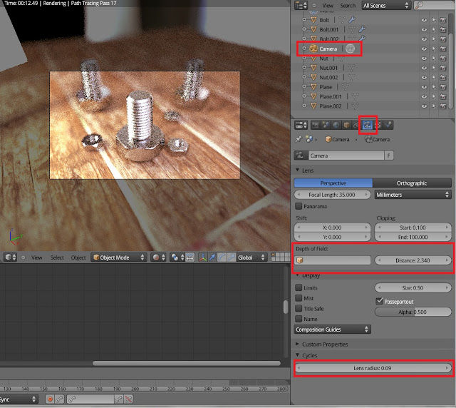The height and width of the screenshot is (408, 456).
Task: Open the Render properties tab
Action: (x=316, y=126)
